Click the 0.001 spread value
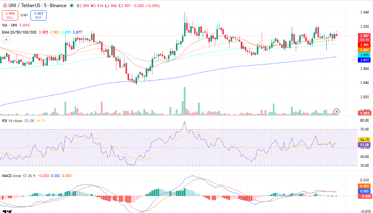Viewport: 373px width, 213px height. (24, 15)
